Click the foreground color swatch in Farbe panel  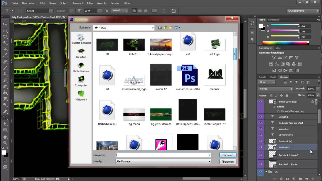coord(261,26)
